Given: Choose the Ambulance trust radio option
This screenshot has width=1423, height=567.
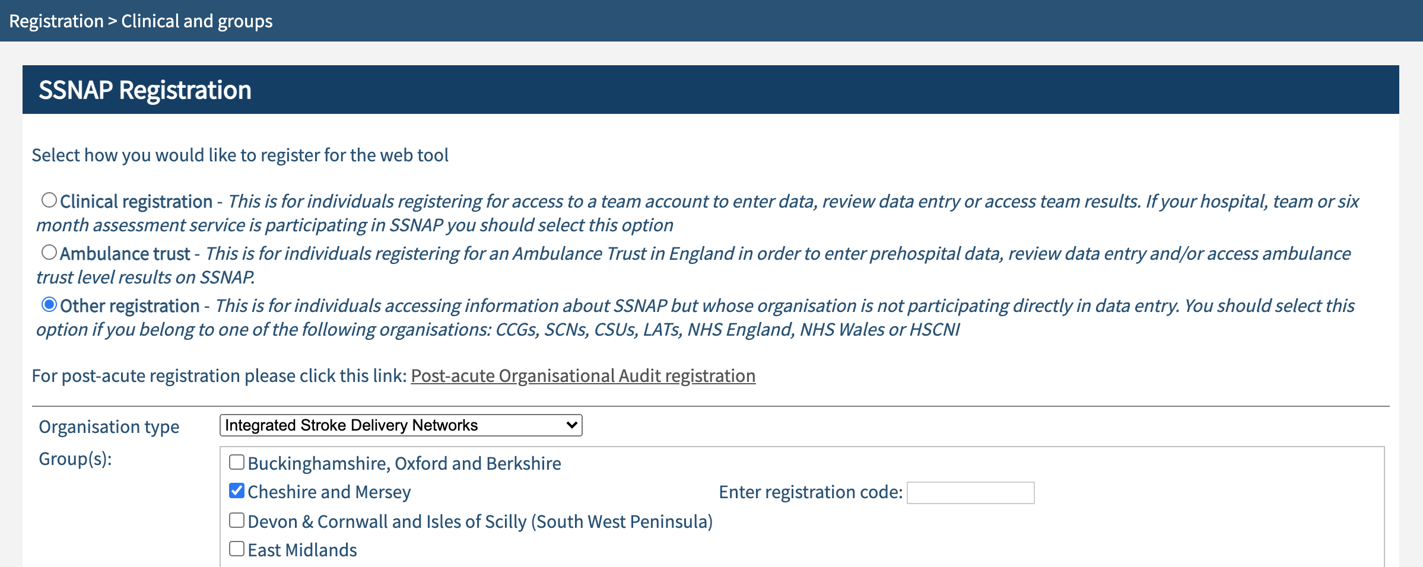Looking at the screenshot, I should coord(49,253).
